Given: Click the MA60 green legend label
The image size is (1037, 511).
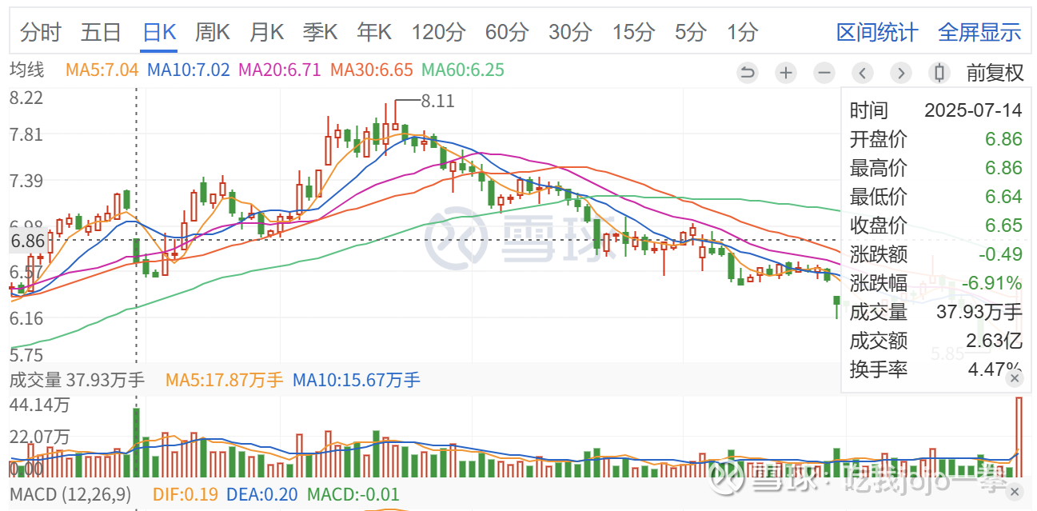Looking at the screenshot, I should (x=463, y=70).
